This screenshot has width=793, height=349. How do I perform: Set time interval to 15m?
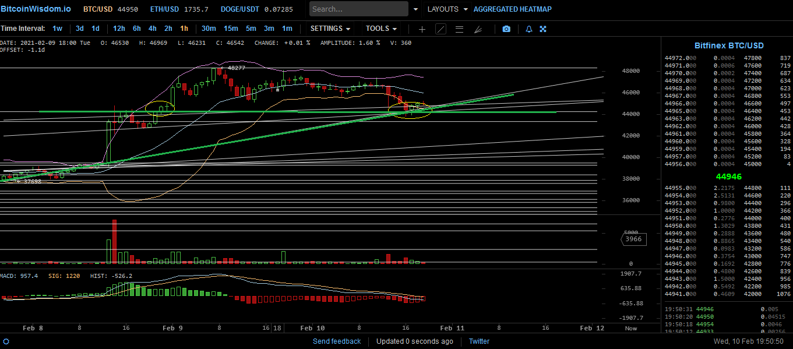coord(231,29)
